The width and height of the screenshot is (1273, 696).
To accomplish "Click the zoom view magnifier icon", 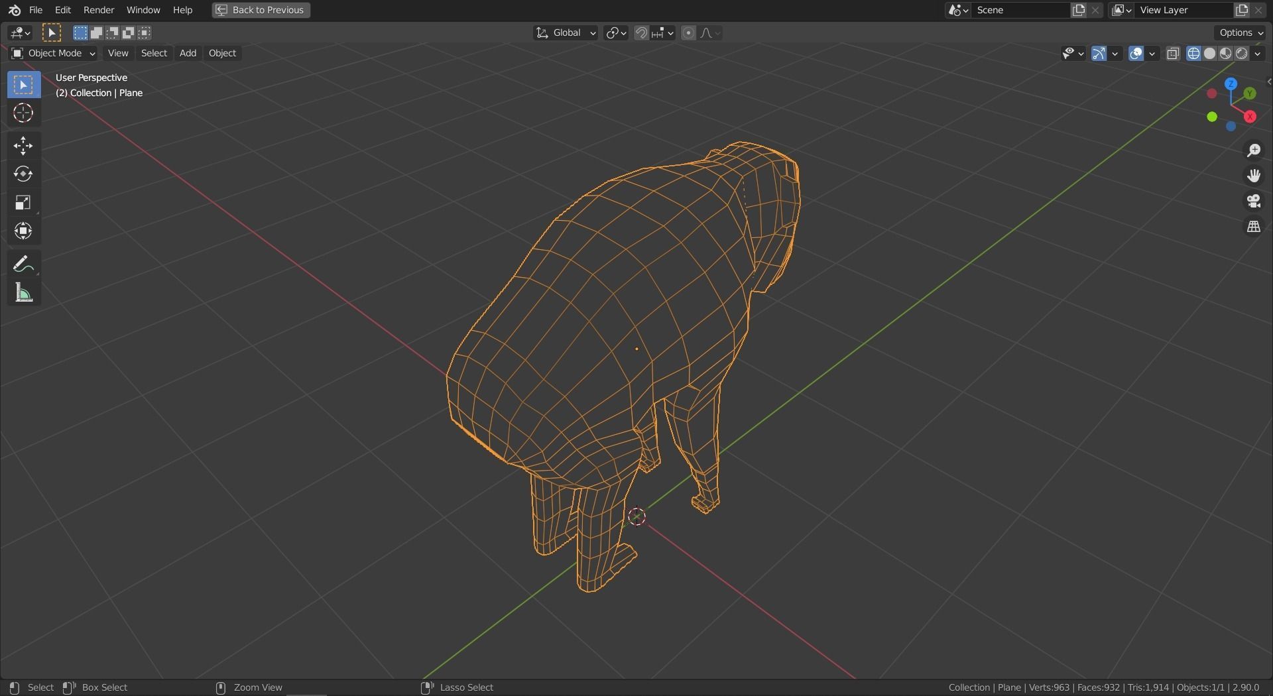I will (x=1253, y=150).
